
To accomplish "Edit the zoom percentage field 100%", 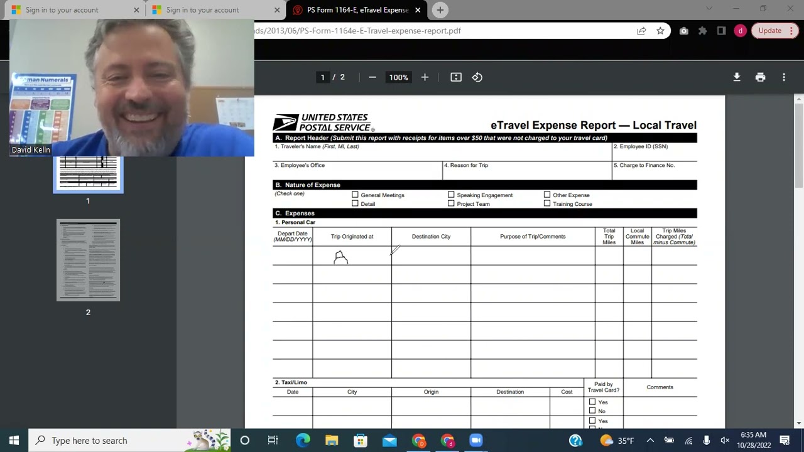I will [398, 77].
